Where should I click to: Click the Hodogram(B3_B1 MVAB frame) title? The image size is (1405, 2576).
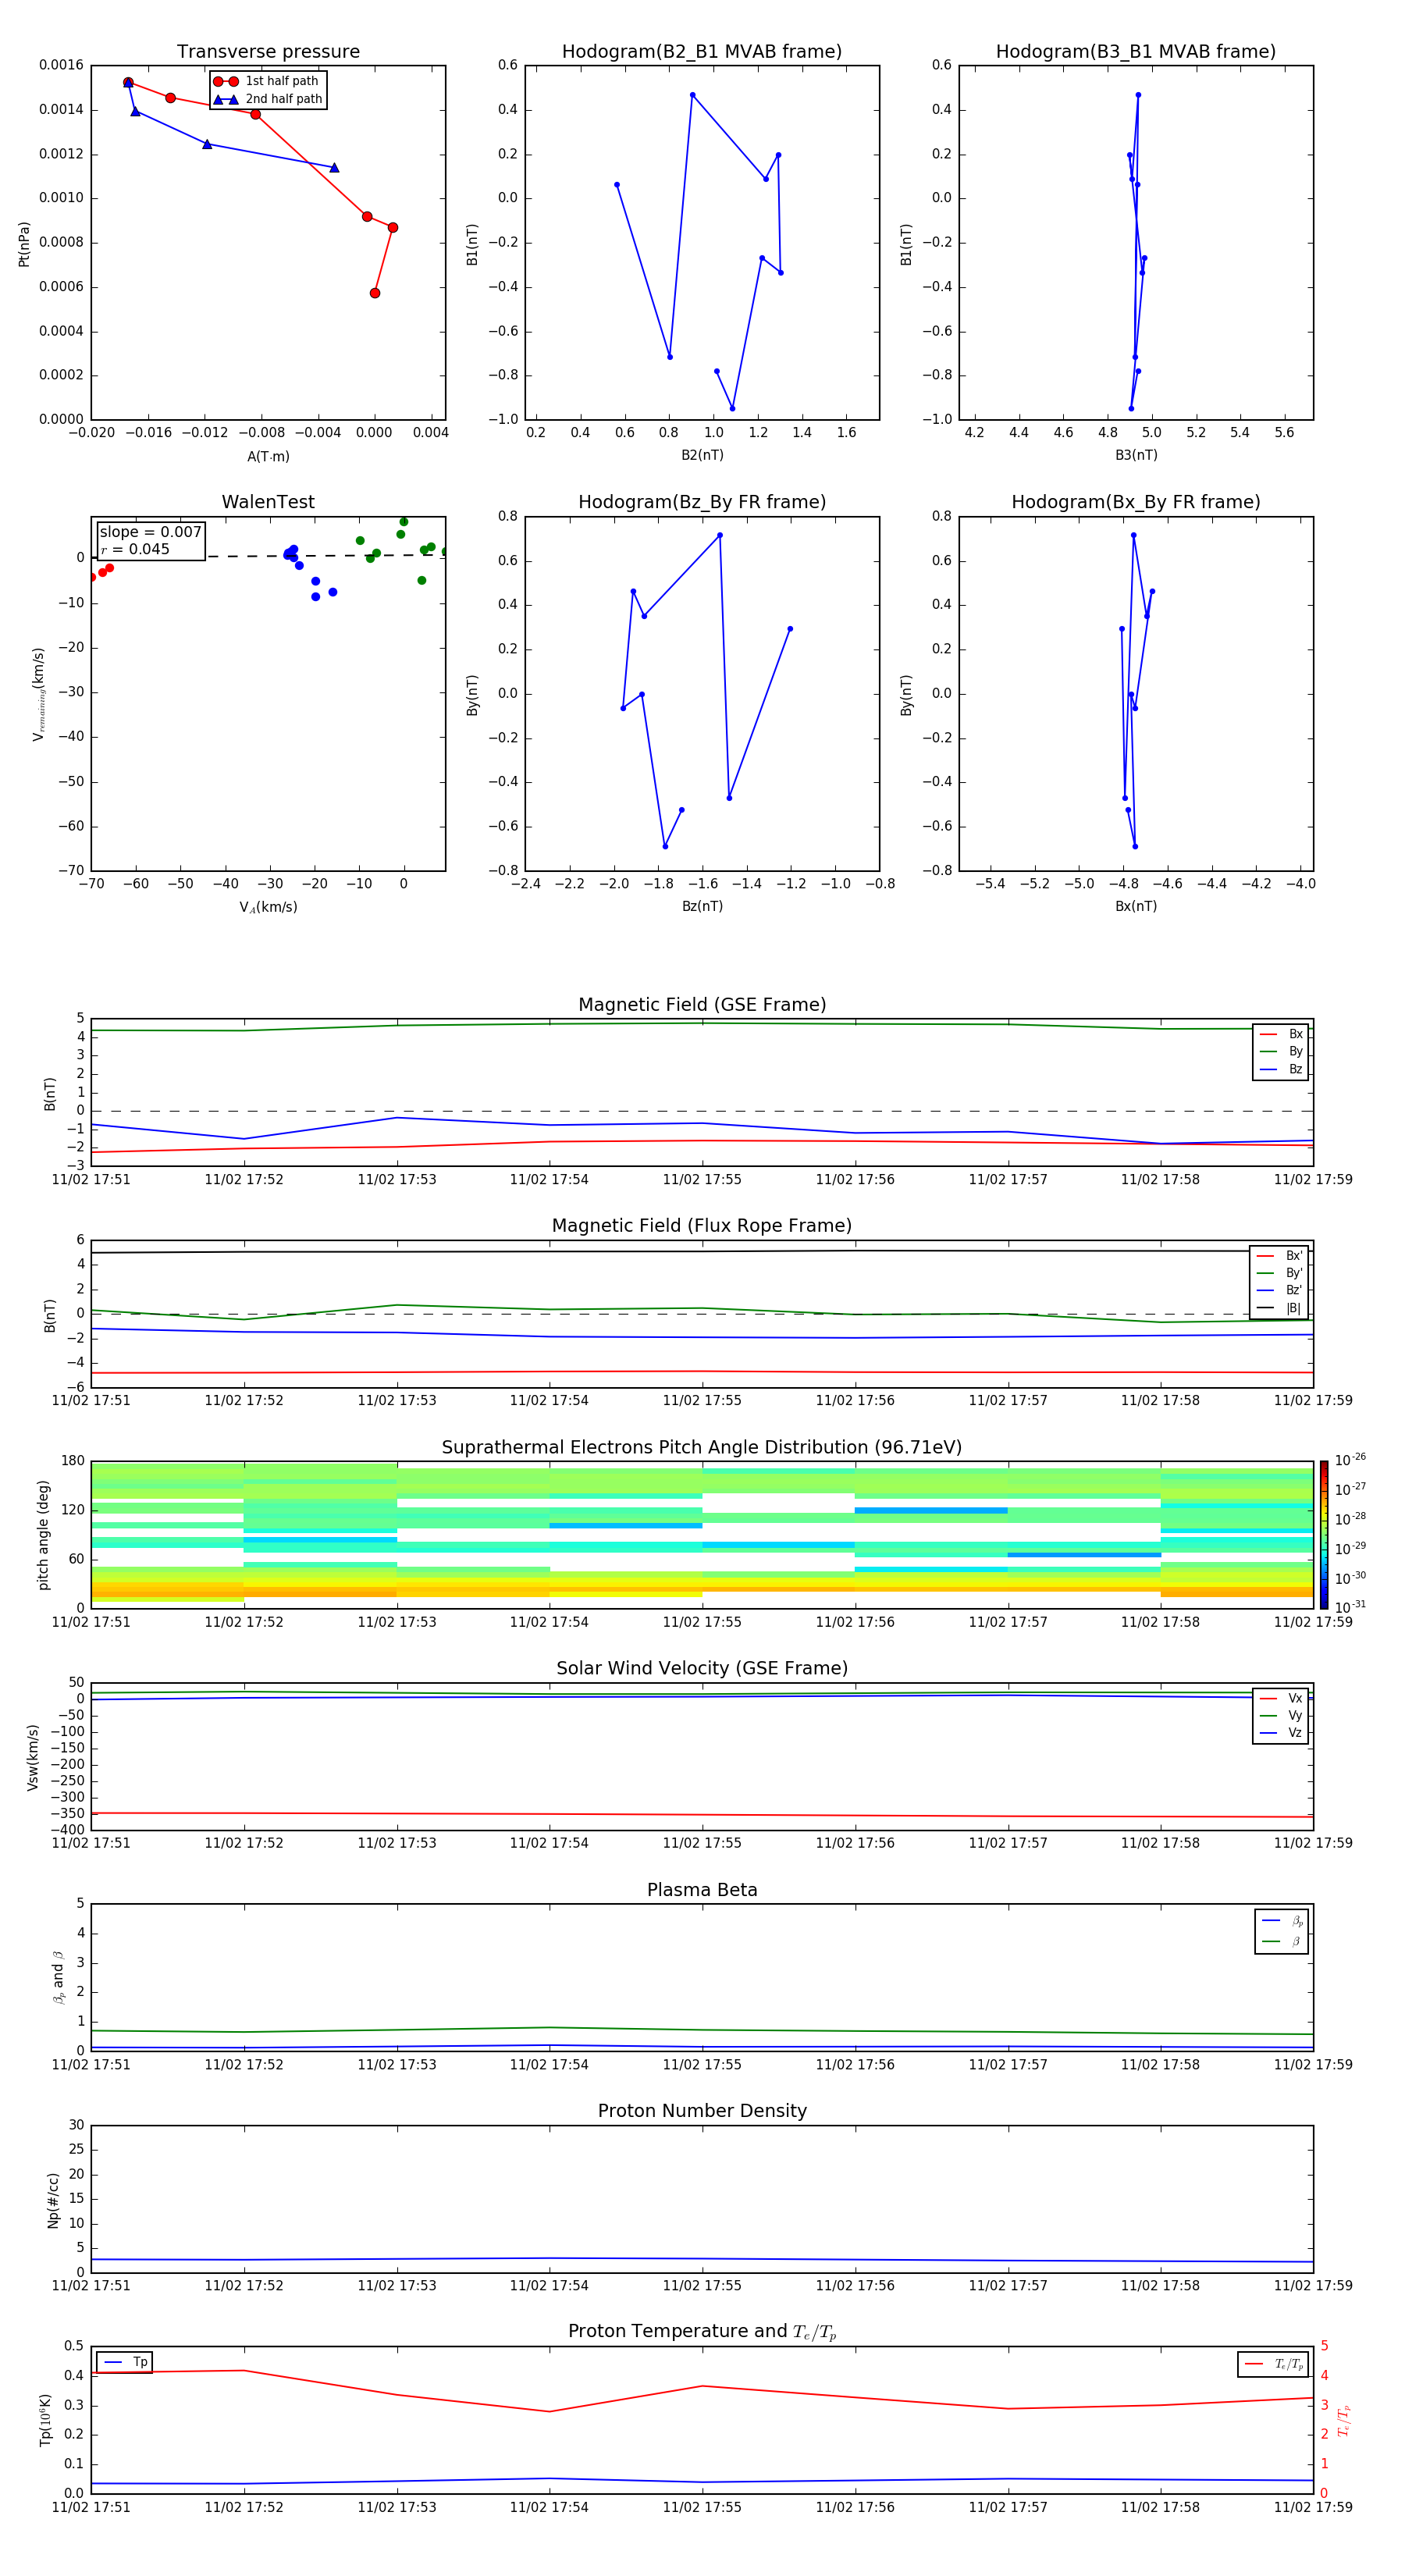[1136, 51]
